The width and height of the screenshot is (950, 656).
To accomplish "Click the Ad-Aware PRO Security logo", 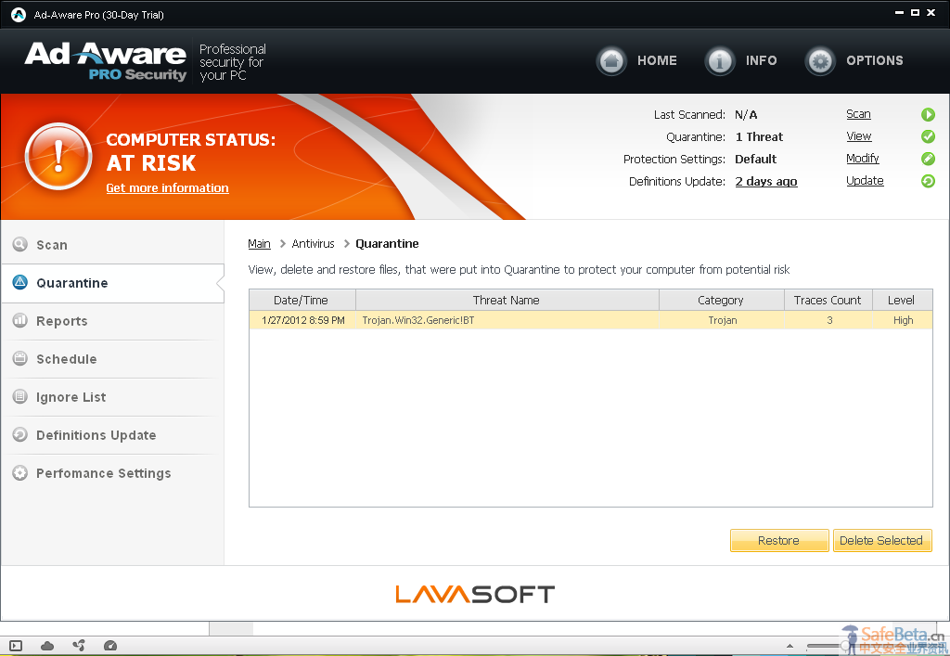I will [106, 61].
